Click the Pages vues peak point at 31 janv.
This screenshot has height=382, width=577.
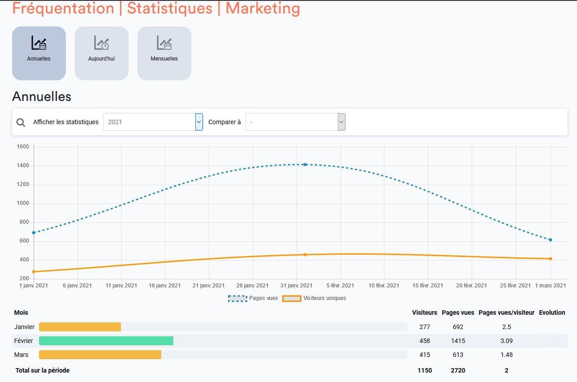pos(305,165)
